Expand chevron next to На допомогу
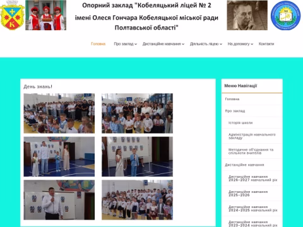This screenshot has width=303, height=227. [x=252, y=44]
